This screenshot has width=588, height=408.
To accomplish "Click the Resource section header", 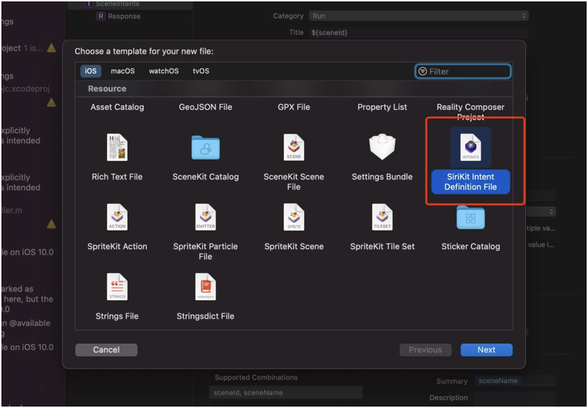I will pos(294,89).
